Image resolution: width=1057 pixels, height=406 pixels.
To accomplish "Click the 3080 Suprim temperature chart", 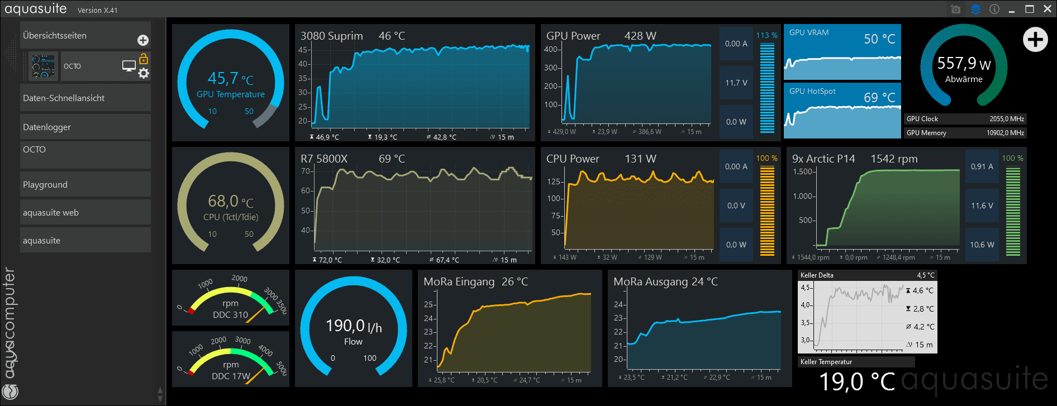I will coord(415,83).
